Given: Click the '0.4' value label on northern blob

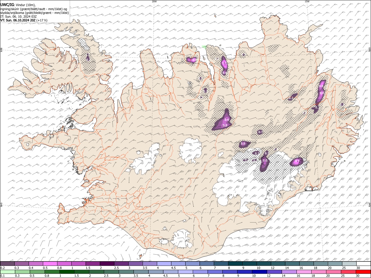Looking at the screenshot, I should [x=224, y=73].
